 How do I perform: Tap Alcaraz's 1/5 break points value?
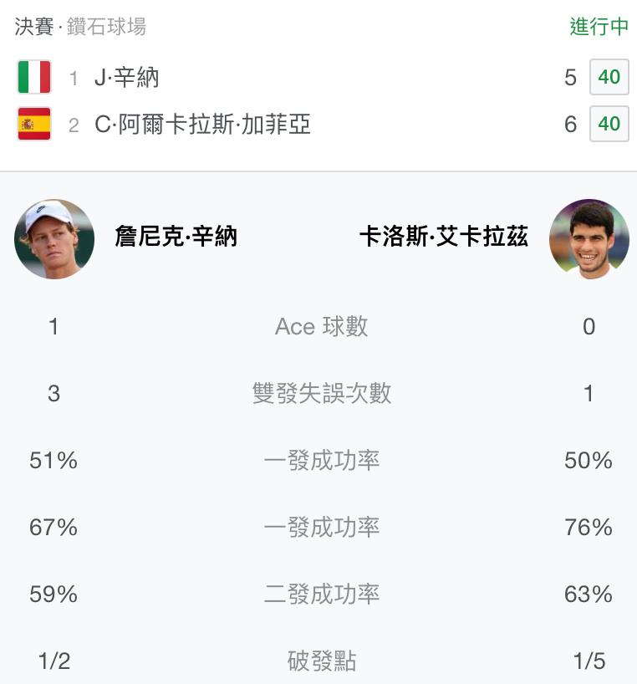point(589,661)
